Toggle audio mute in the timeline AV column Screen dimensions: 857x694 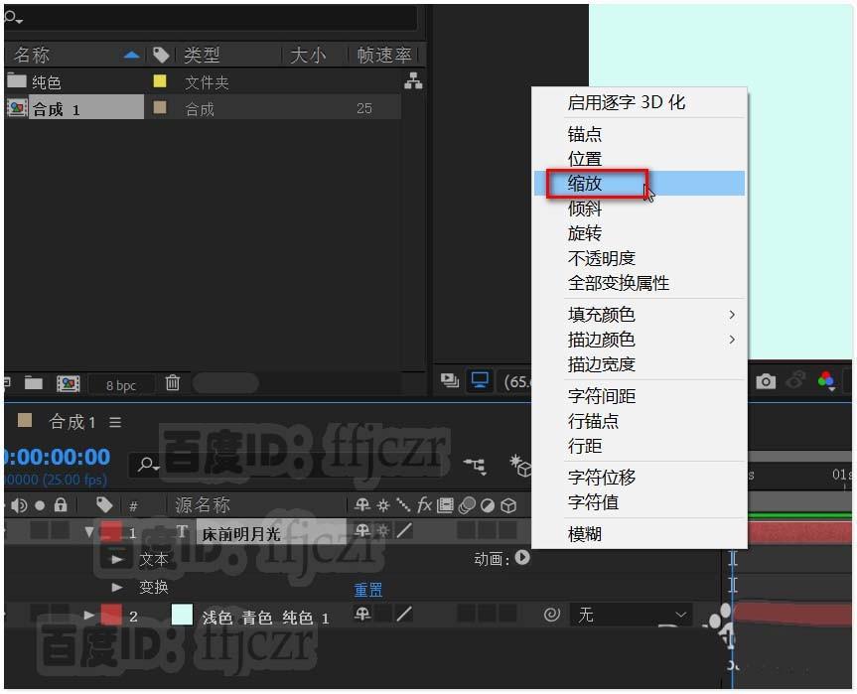[x=19, y=504]
